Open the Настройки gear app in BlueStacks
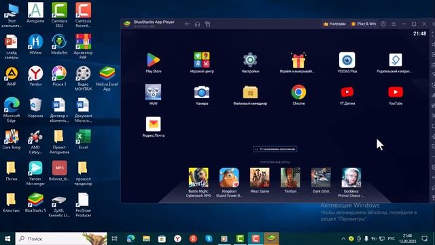The height and width of the screenshot is (245, 435). 250,60
